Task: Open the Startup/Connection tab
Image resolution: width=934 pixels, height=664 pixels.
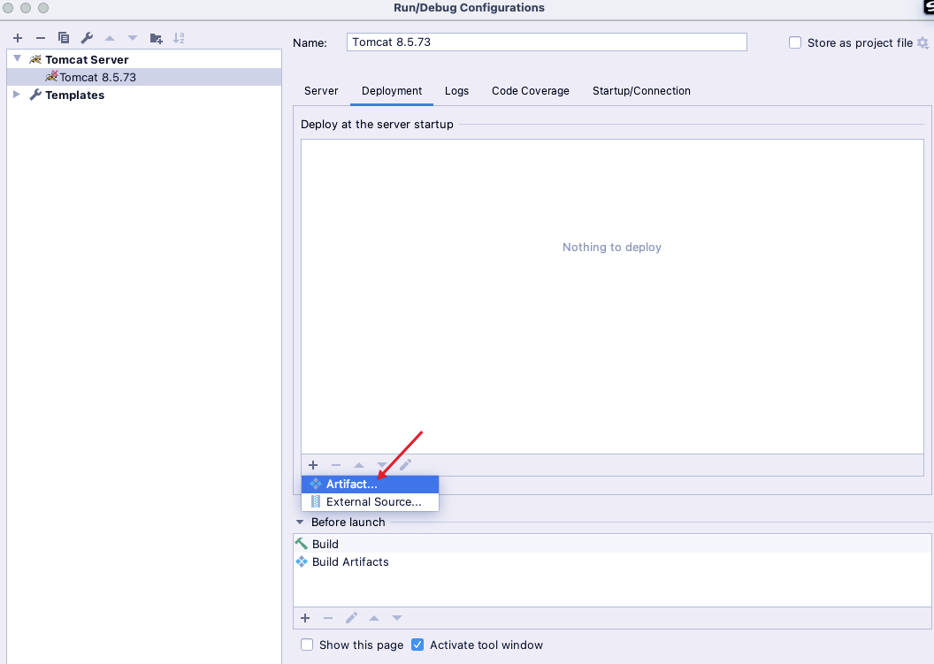Action: tap(641, 91)
